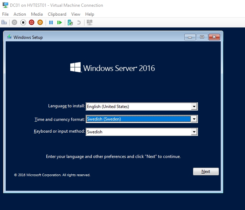Open the Media menu
The height and width of the screenshot is (210, 245).
(x=37, y=14)
